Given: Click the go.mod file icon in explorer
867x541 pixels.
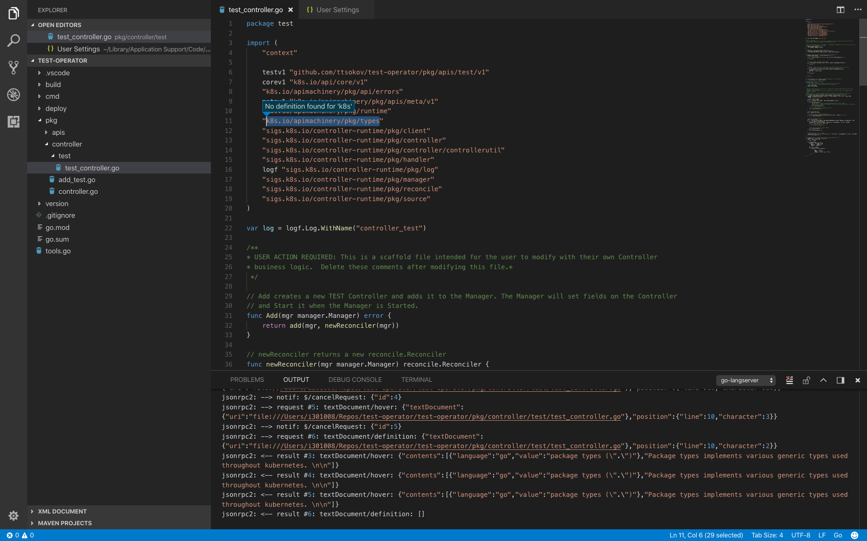Looking at the screenshot, I should point(39,227).
